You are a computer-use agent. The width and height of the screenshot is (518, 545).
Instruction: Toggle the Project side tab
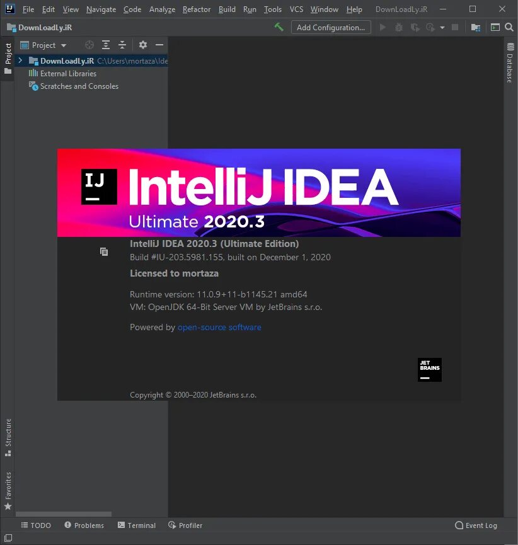[x=8, y=59]
